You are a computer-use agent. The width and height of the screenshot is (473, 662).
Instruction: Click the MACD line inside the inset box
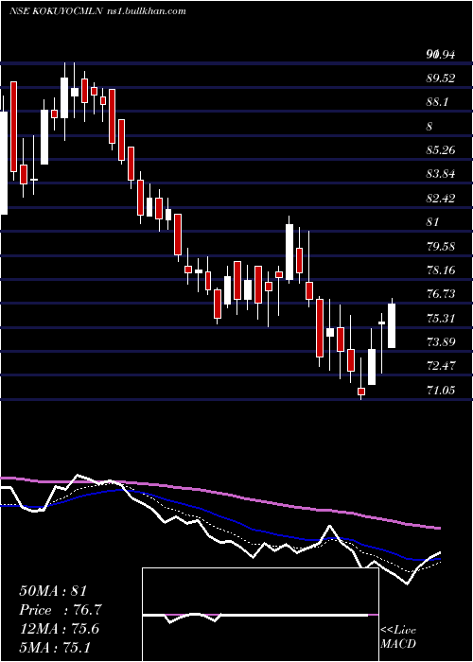coord(255,616)
